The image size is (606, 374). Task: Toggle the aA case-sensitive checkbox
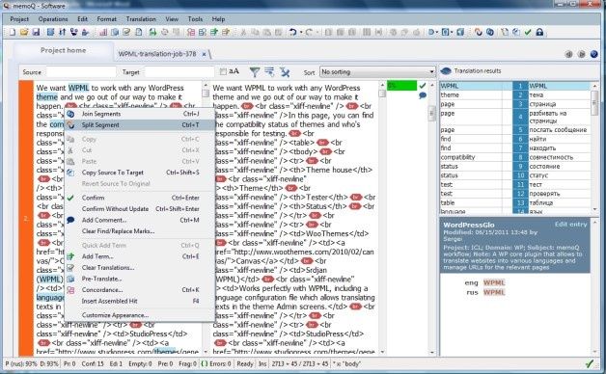pyautogui.click(x=223, y=71)
